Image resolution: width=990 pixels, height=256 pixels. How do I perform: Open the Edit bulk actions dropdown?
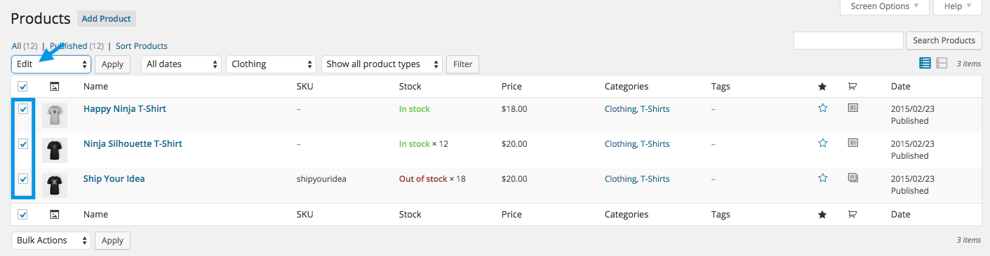pyautogui.click(x=51, y=64)
